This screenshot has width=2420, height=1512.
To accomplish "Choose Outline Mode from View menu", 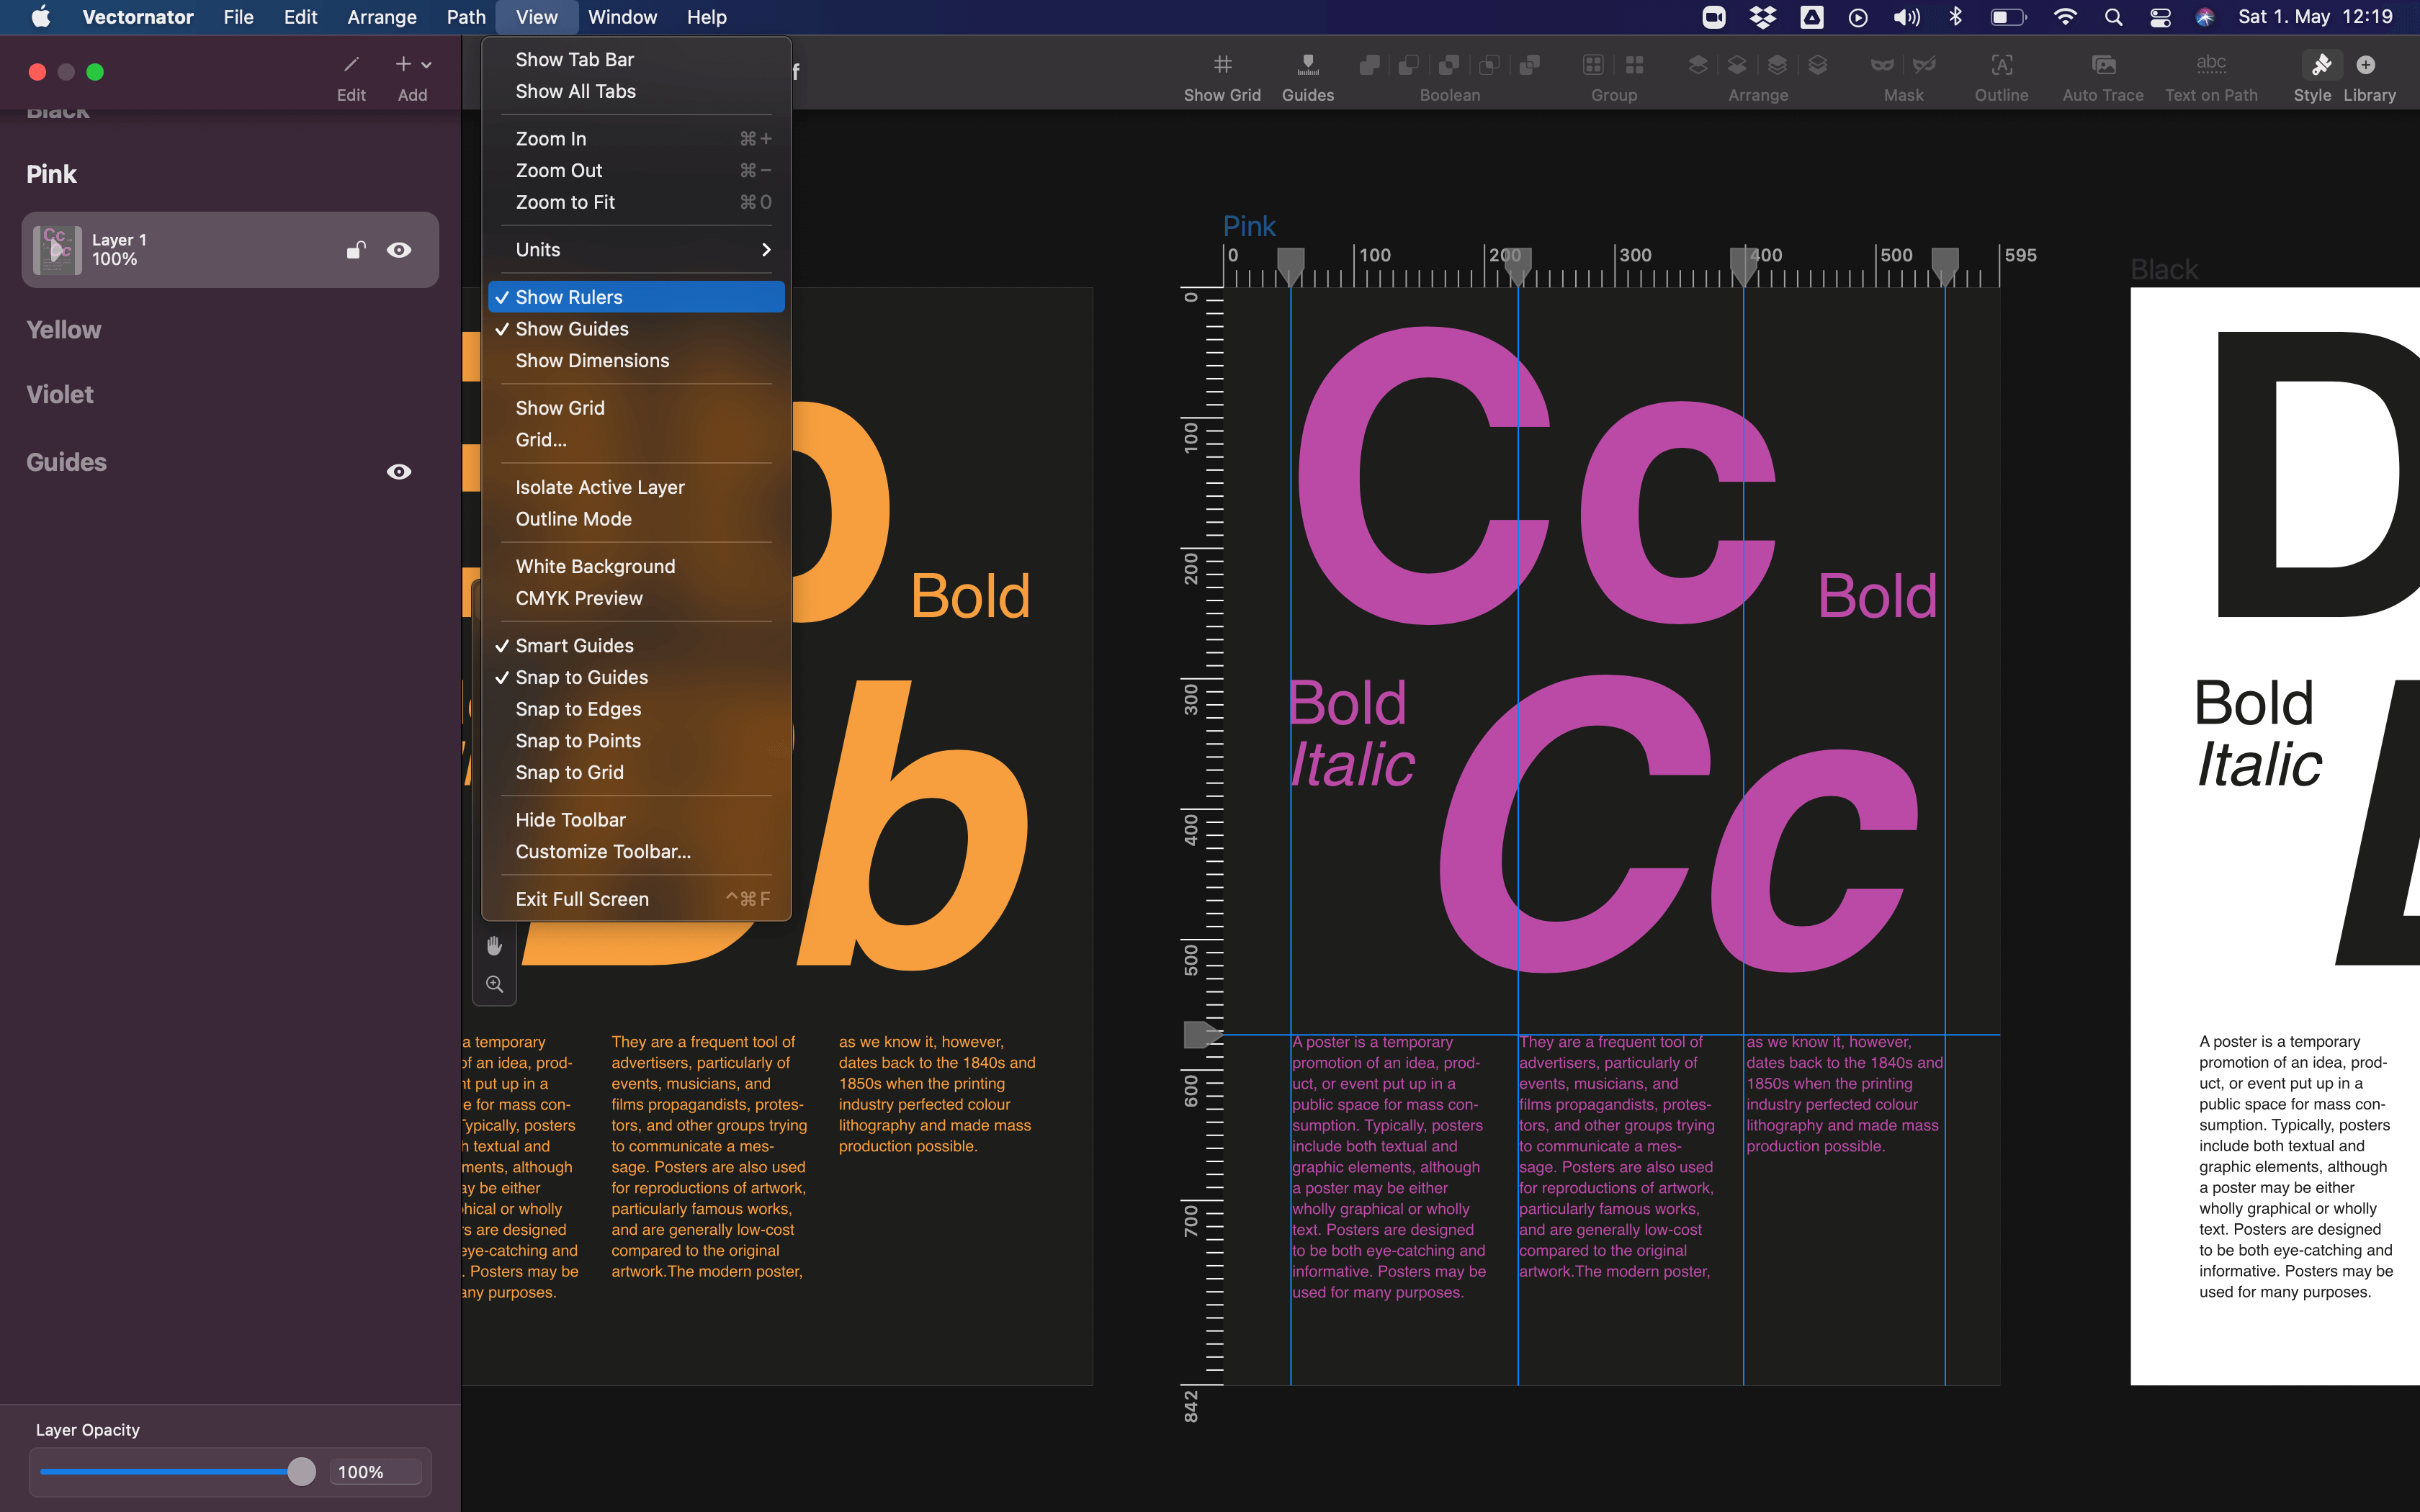I will tap(636, 519).
